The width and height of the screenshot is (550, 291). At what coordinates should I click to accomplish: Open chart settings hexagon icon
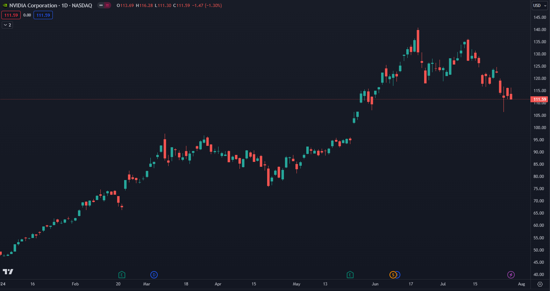point(540,284)
